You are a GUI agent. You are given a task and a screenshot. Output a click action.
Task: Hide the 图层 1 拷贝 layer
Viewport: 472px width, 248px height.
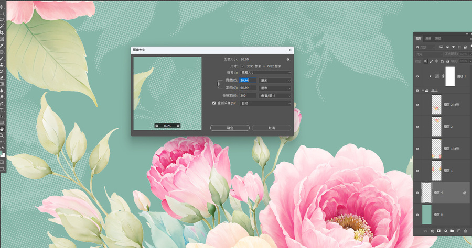[417, 149]
